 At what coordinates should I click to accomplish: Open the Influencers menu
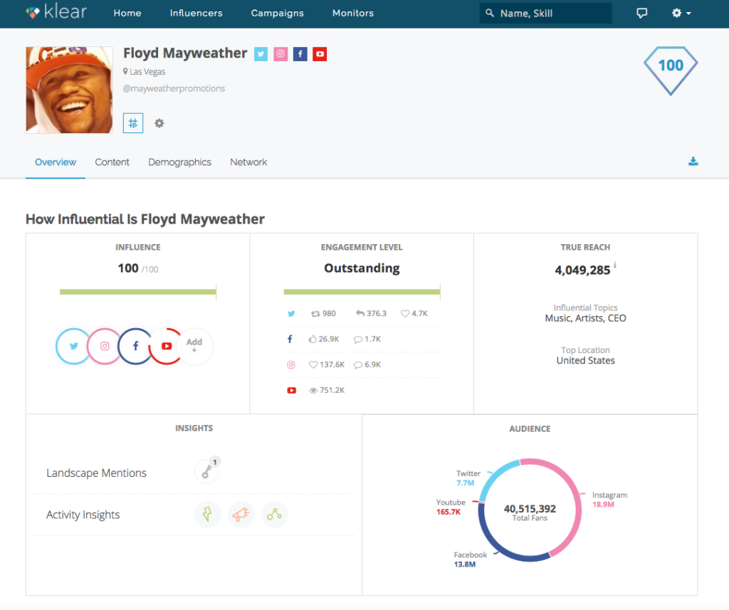[x=196, y=13]
